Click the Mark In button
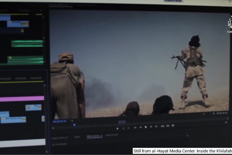The width and height of the screenshot is (232, 155). click(x=123, y=128)
